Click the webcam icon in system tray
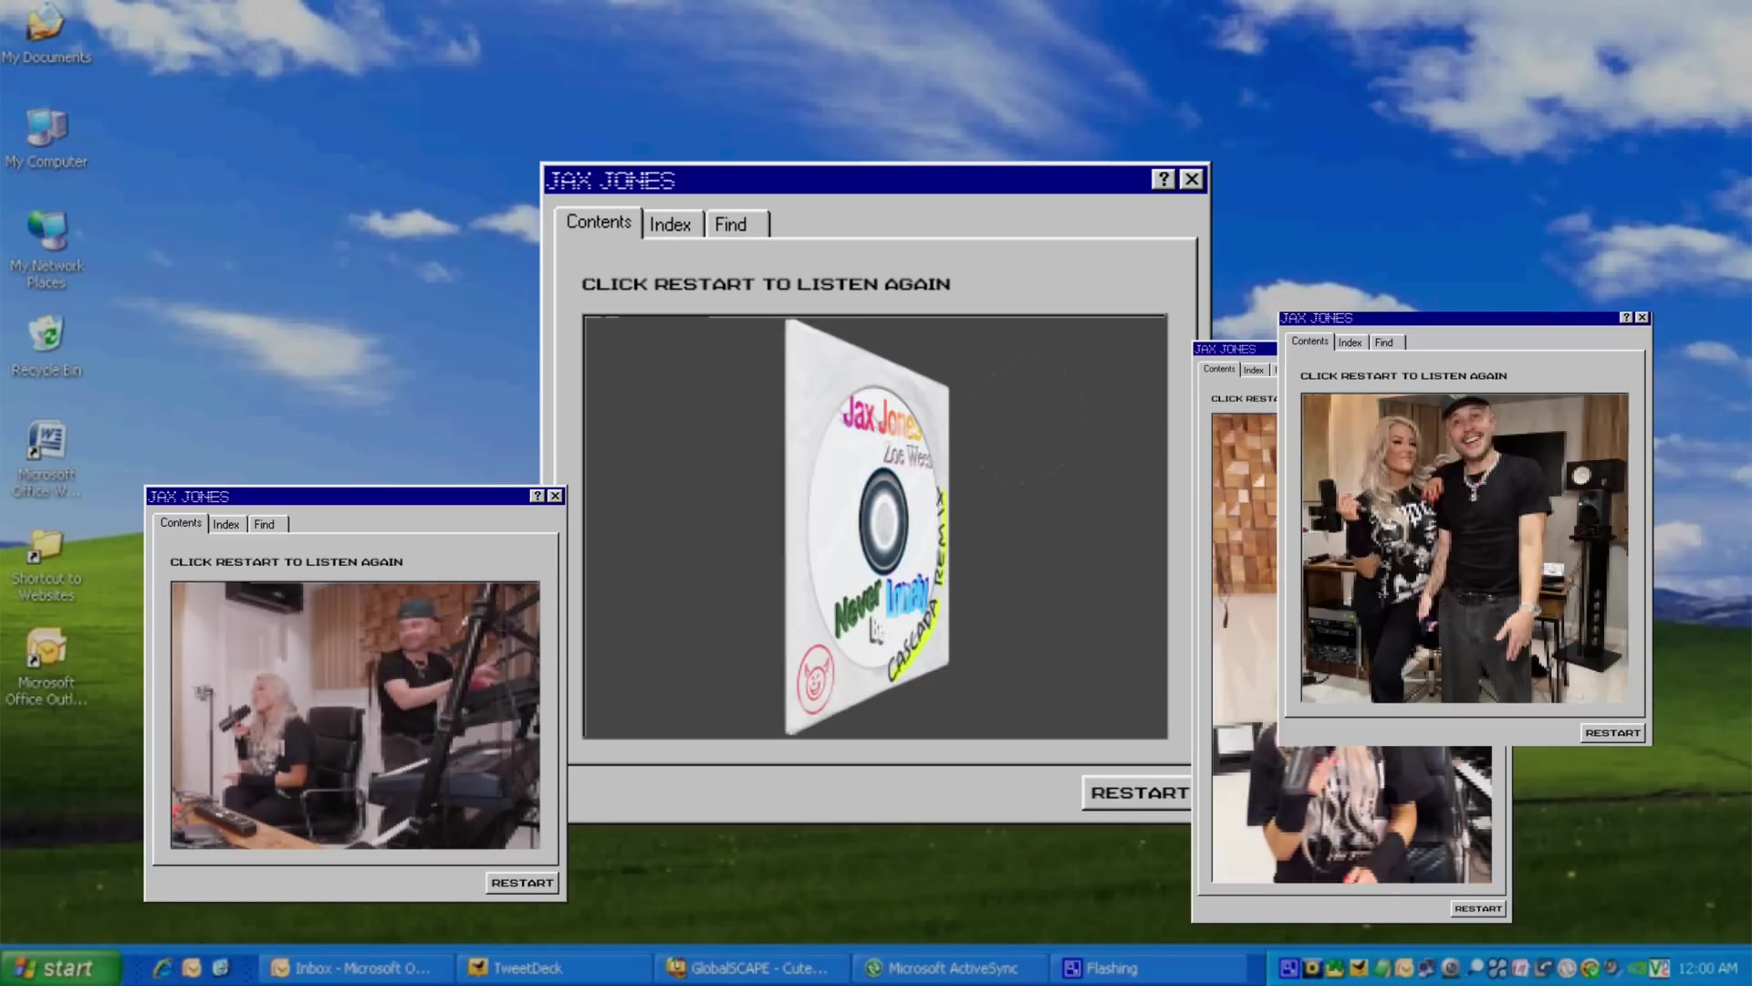 [1450, 968]
